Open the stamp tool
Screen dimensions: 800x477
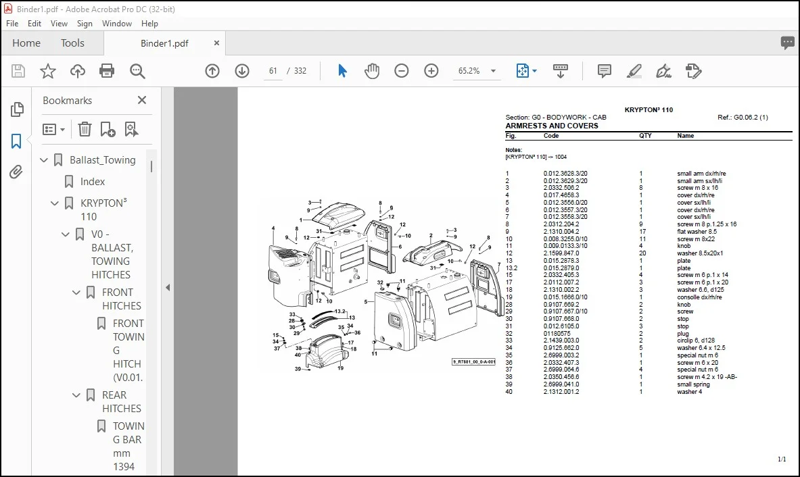pos(693,71)
